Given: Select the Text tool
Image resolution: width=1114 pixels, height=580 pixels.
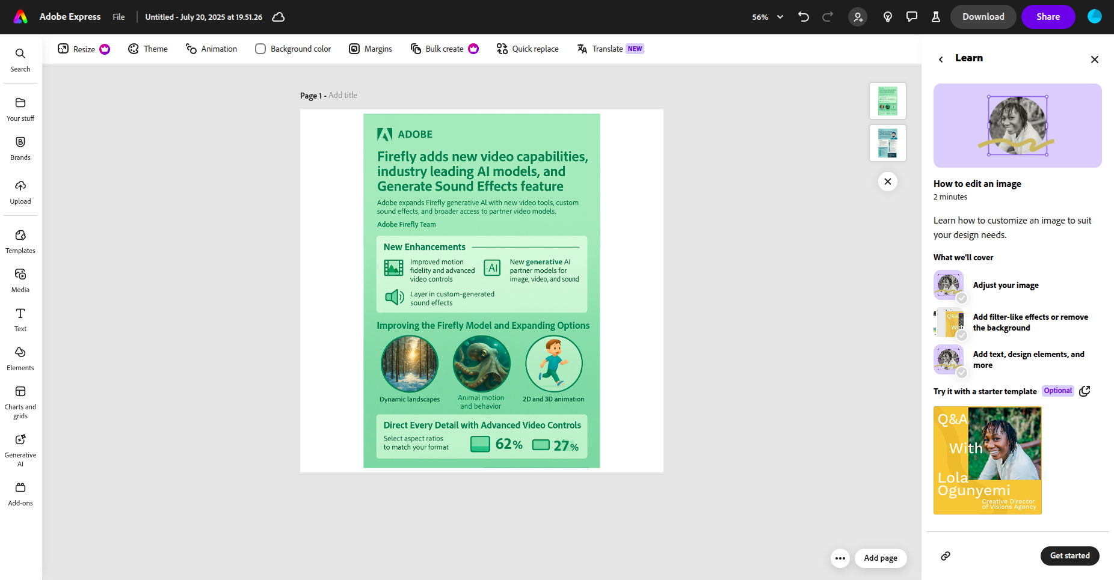Looking at the screenshot, I should (x=20, y=320).
